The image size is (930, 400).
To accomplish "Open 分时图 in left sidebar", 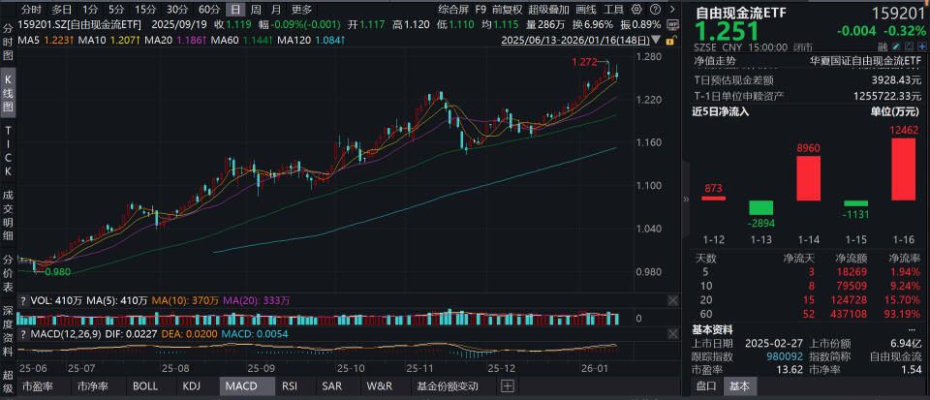I will point(9,42).
